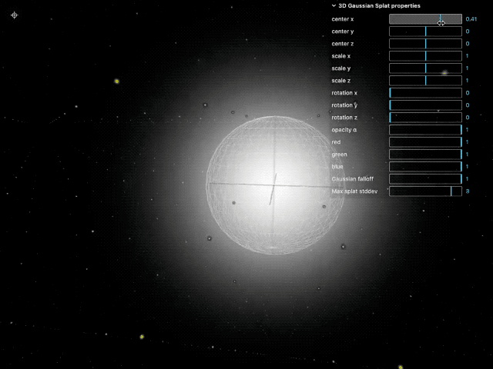Collapse the 3D Gaussian Splat properties panel

[334, 6]
